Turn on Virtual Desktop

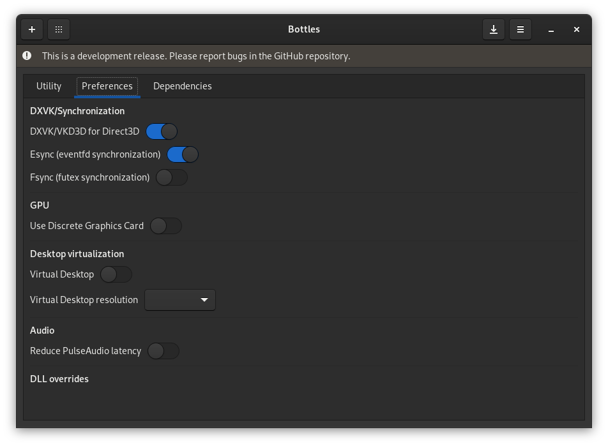tap(116, 274)
